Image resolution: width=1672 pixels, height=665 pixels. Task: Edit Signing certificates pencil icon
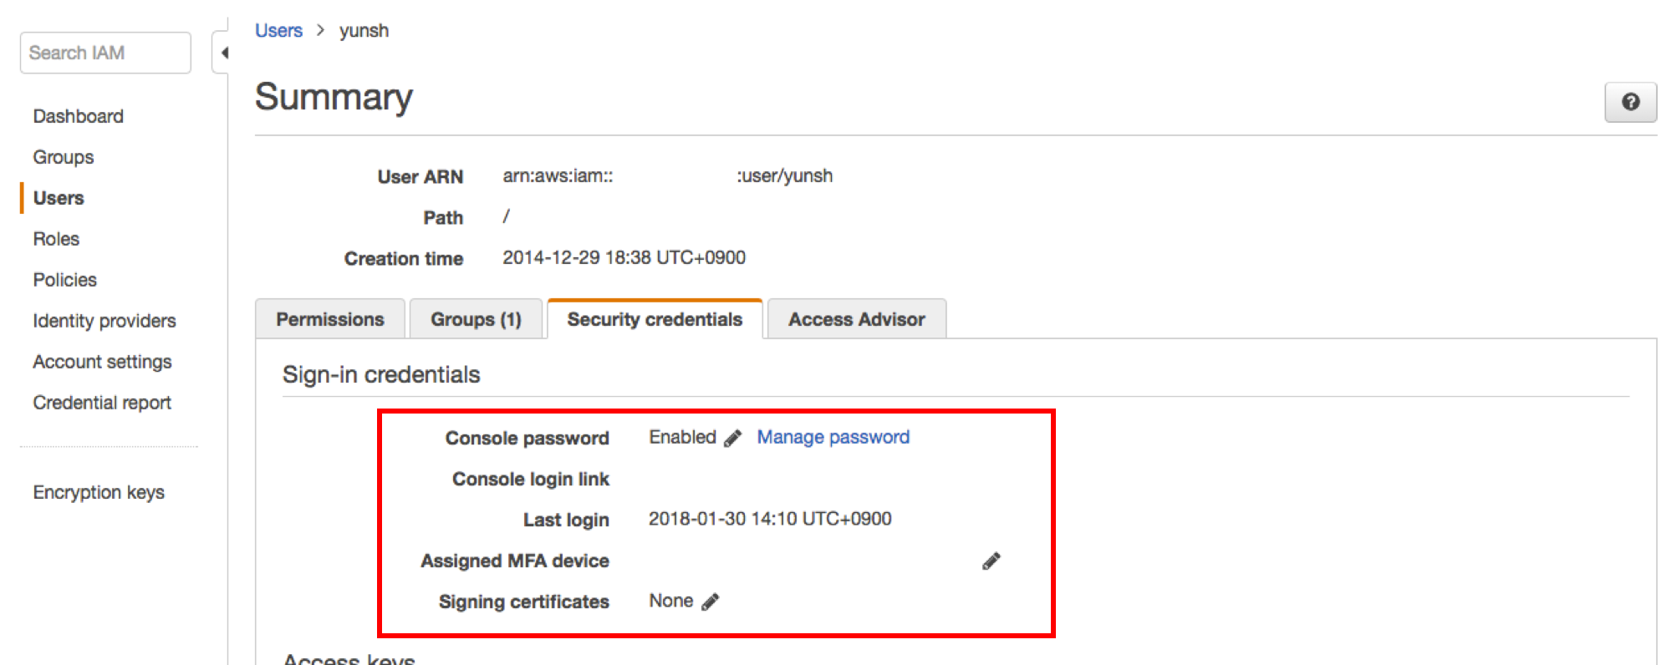710,602
